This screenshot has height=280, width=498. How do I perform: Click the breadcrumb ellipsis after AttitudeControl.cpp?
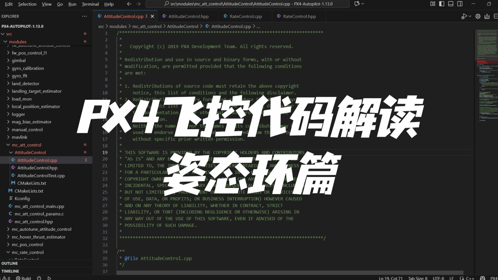(x=258, y=26)
